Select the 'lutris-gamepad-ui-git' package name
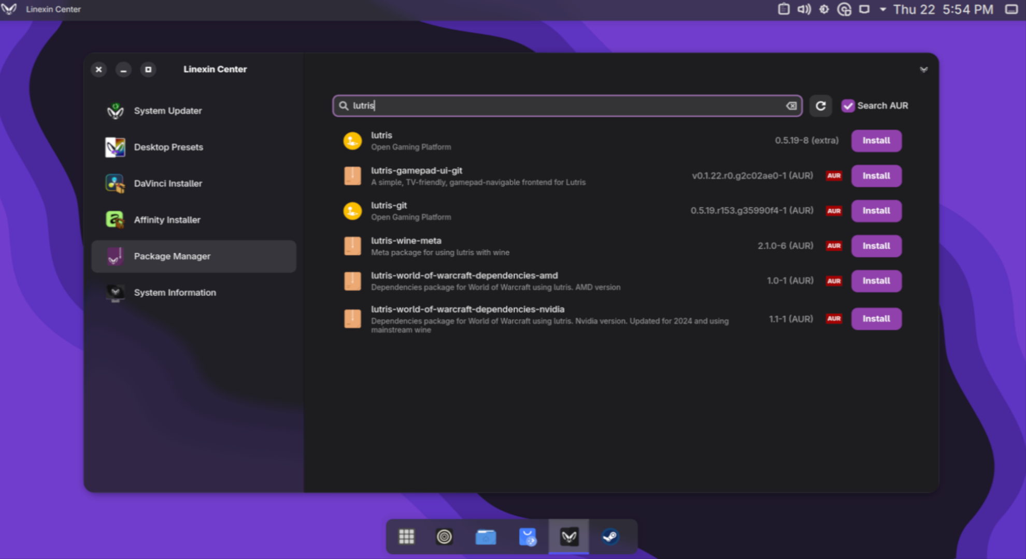Screen dimensions: 1026x559 point(417,170)
